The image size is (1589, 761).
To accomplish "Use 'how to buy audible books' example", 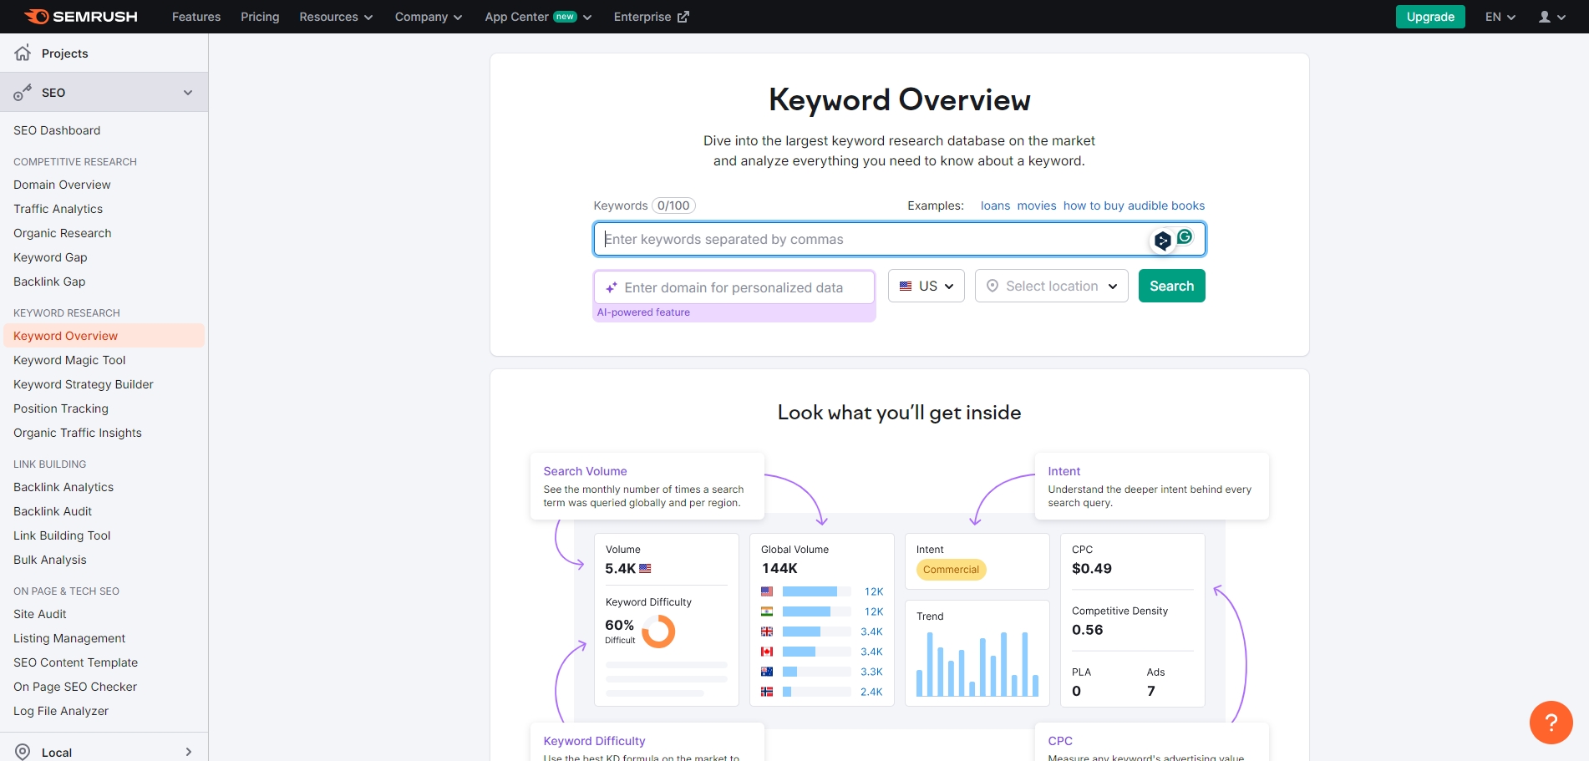I will [1134, 205].
